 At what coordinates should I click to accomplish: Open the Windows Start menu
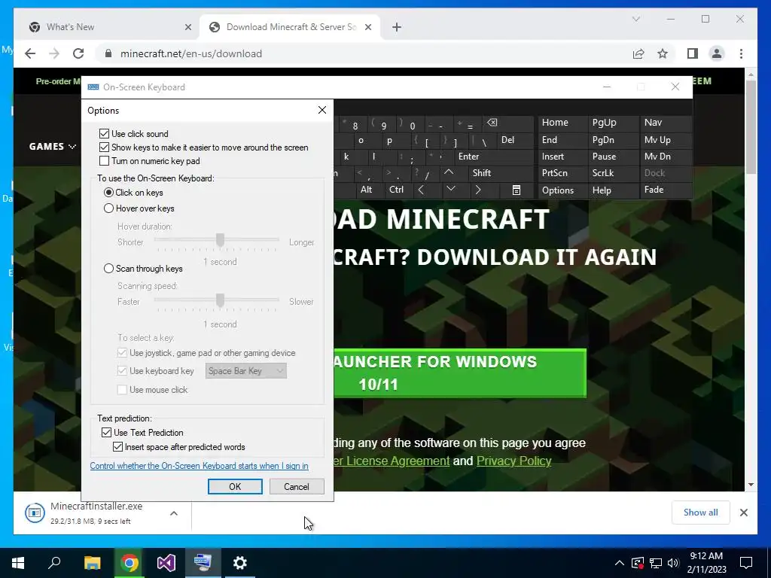(18, 563)
